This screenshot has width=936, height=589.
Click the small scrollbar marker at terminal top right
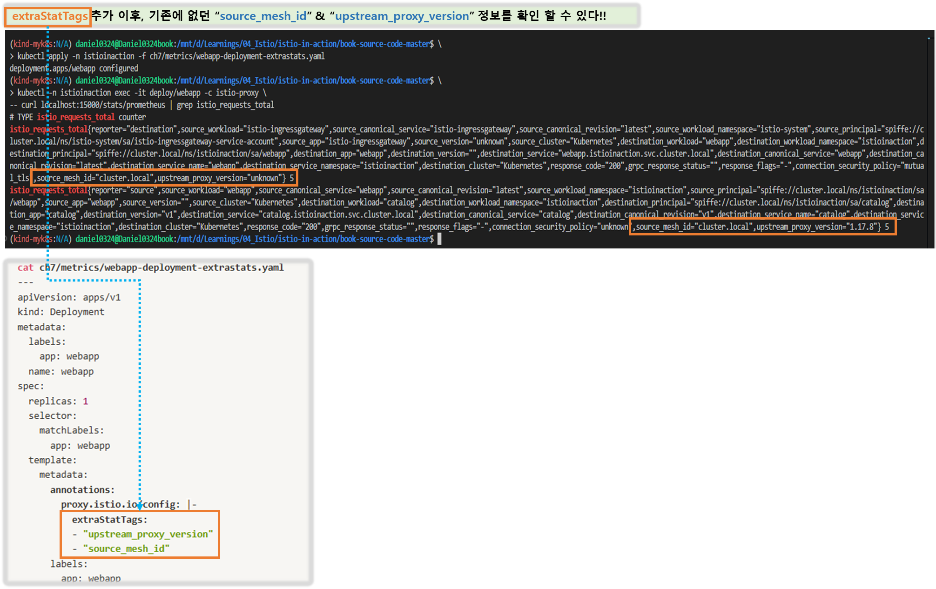pyautogui.click(x=929, y=38)
